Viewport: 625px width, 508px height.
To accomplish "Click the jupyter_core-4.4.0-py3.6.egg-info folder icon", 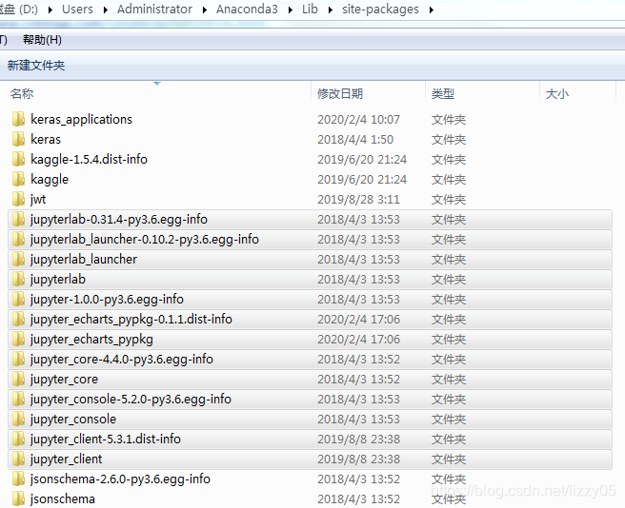I will click(x=18, y=359).
